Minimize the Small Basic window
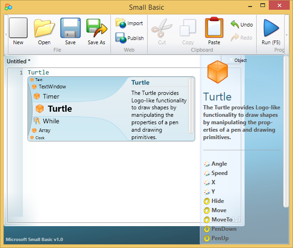Image resolution: width=293 pixels, height=248 pixels. pyautogui.click(x=250, y=6)
